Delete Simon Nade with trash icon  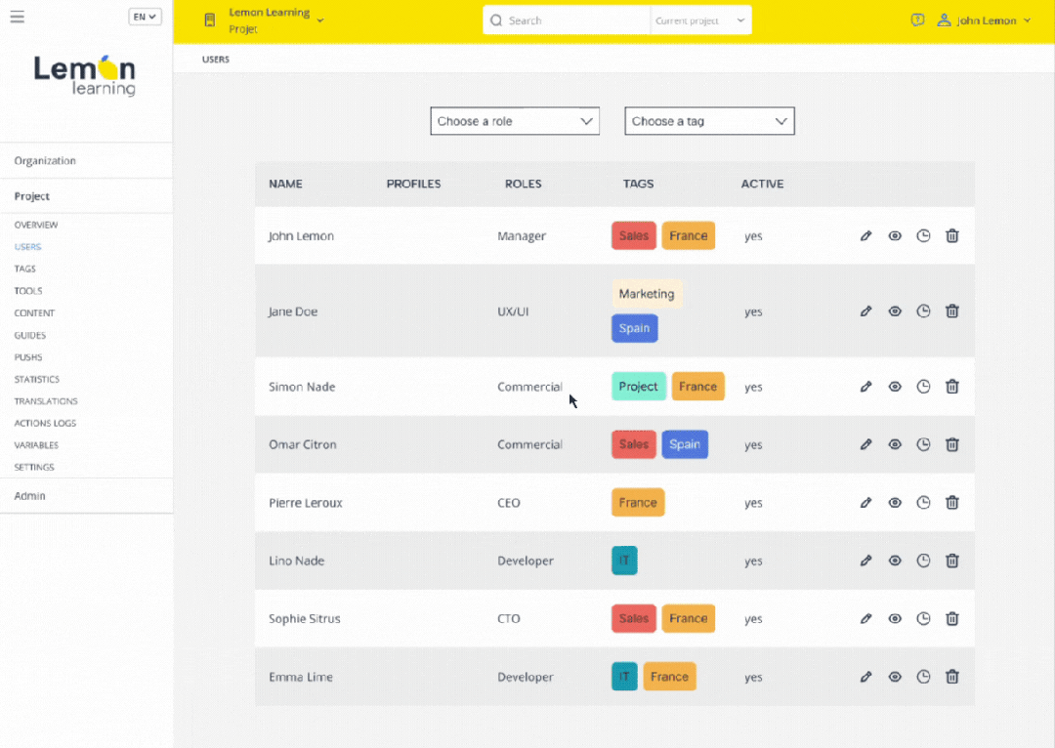click(x=952, y=386)
